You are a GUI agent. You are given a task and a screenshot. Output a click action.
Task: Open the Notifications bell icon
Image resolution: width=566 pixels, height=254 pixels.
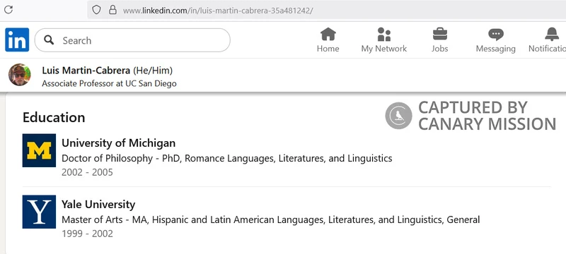(552, 35)
